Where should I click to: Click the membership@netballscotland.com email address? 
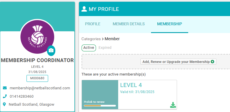tap(40, 88)
